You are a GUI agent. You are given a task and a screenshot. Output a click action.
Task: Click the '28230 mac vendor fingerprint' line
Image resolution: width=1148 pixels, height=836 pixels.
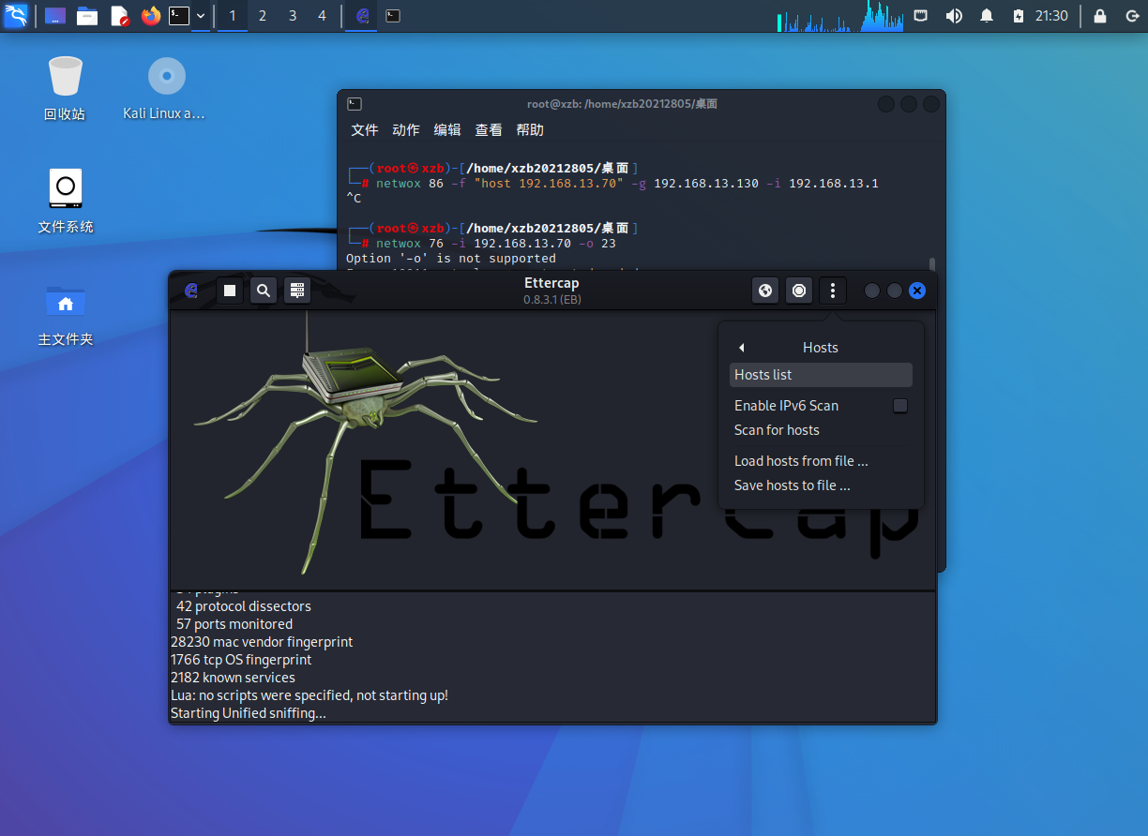tap(262, 642)
